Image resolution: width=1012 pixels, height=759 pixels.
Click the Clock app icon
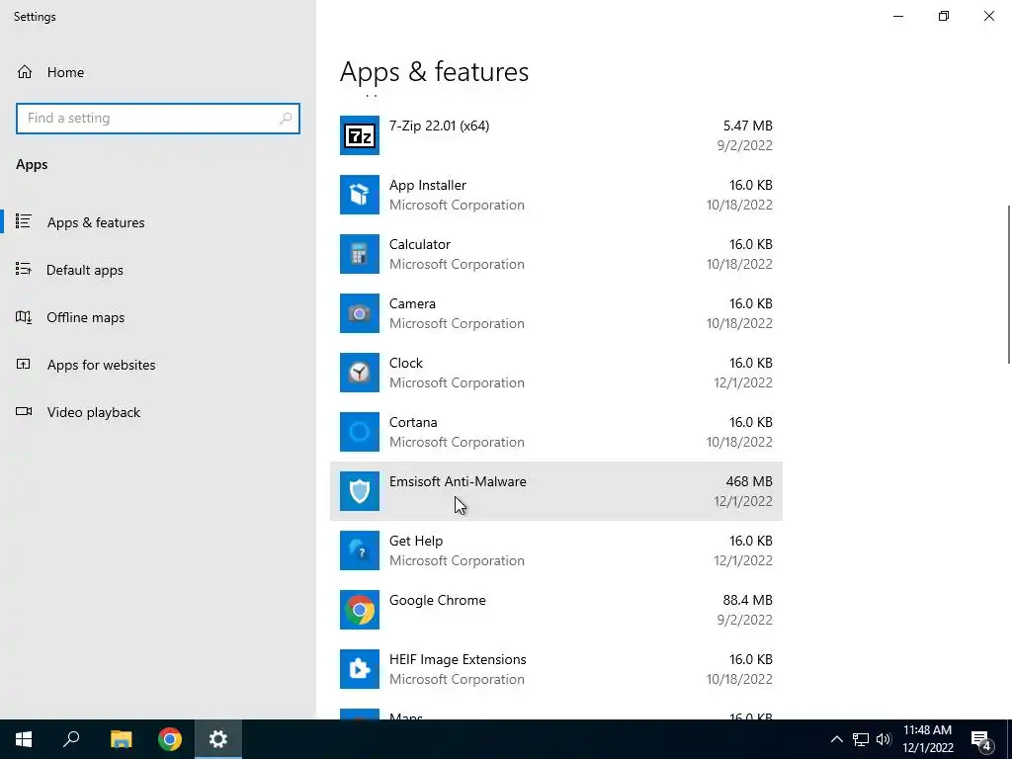360,373
